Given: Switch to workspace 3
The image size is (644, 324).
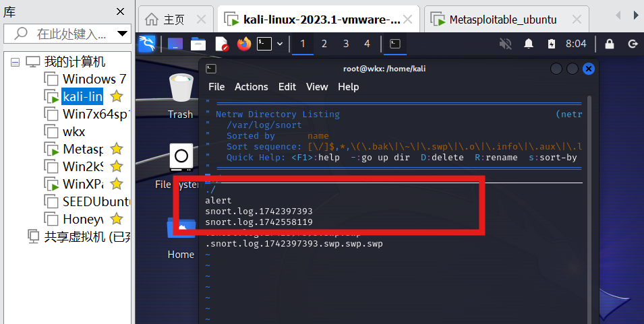Looking at the screenshot, I should [346, 44].
